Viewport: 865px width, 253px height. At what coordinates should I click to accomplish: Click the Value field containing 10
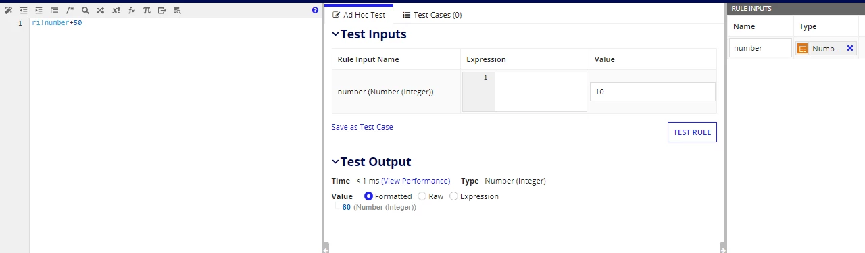coord(653,92)
